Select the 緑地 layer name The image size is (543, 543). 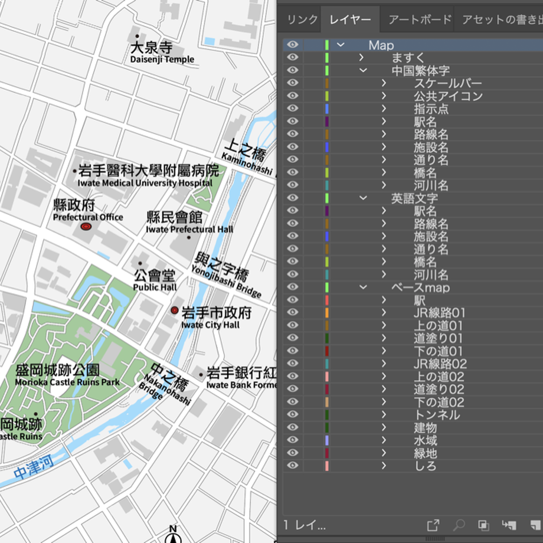click(426, 453)
